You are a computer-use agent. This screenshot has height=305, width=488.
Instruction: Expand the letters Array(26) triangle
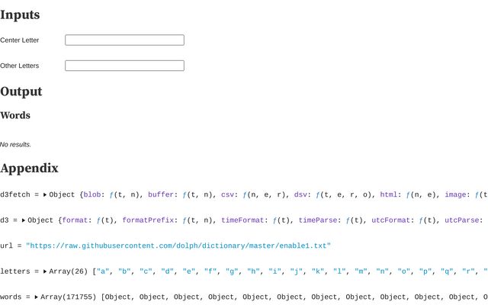(x=45, y=271)
